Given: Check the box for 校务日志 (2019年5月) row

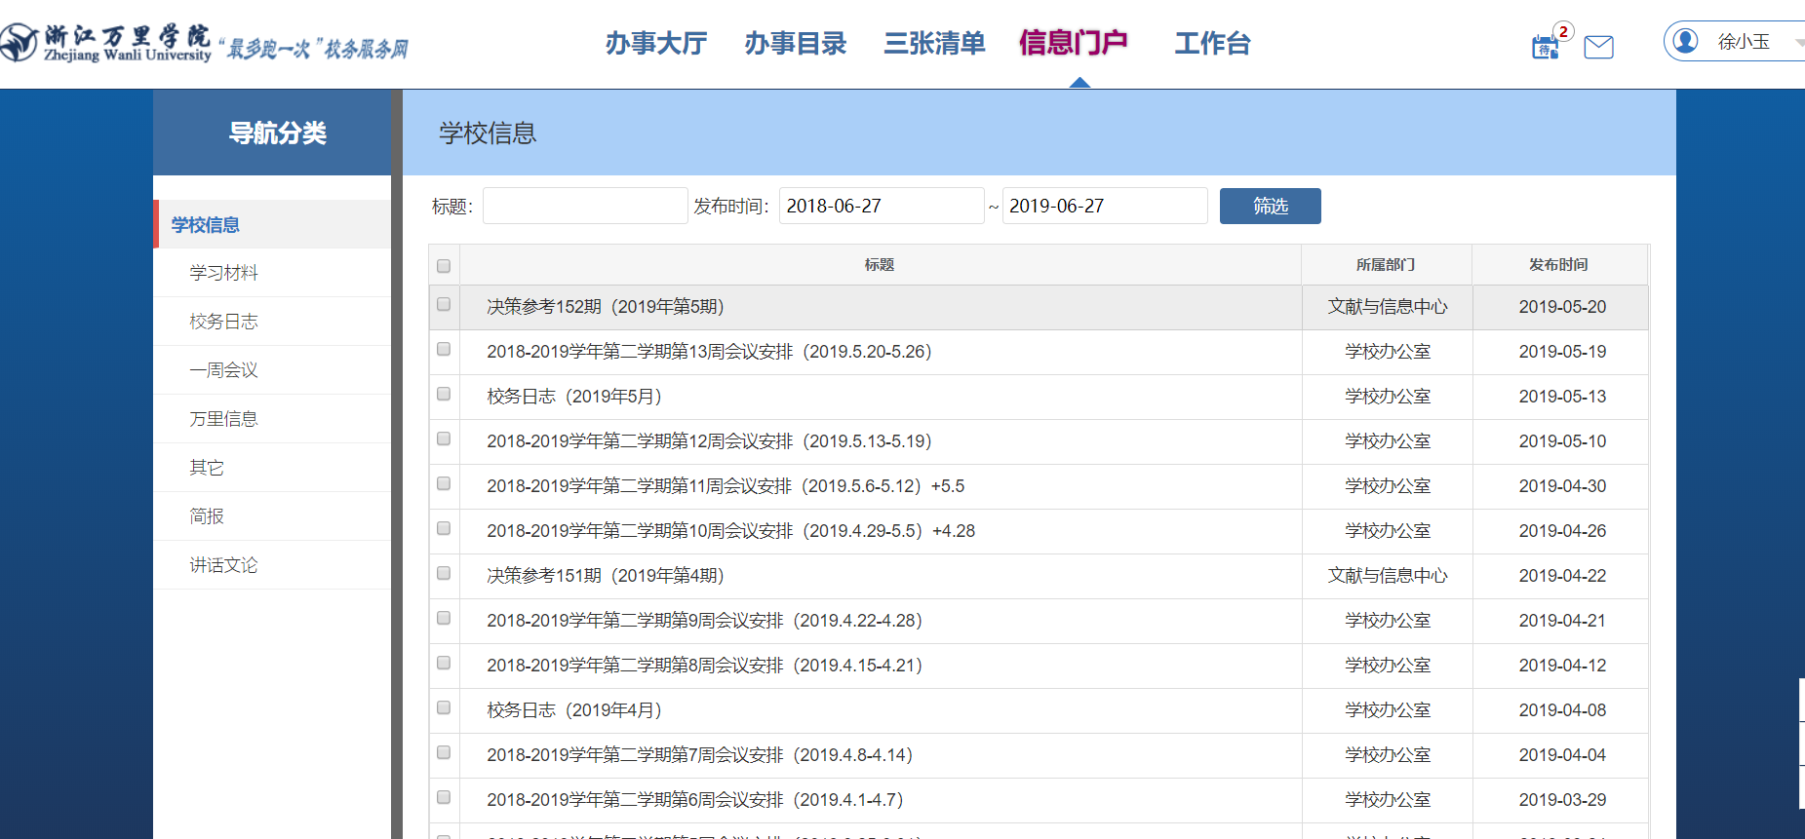Looking at the screenshot, I should point(444,395).
